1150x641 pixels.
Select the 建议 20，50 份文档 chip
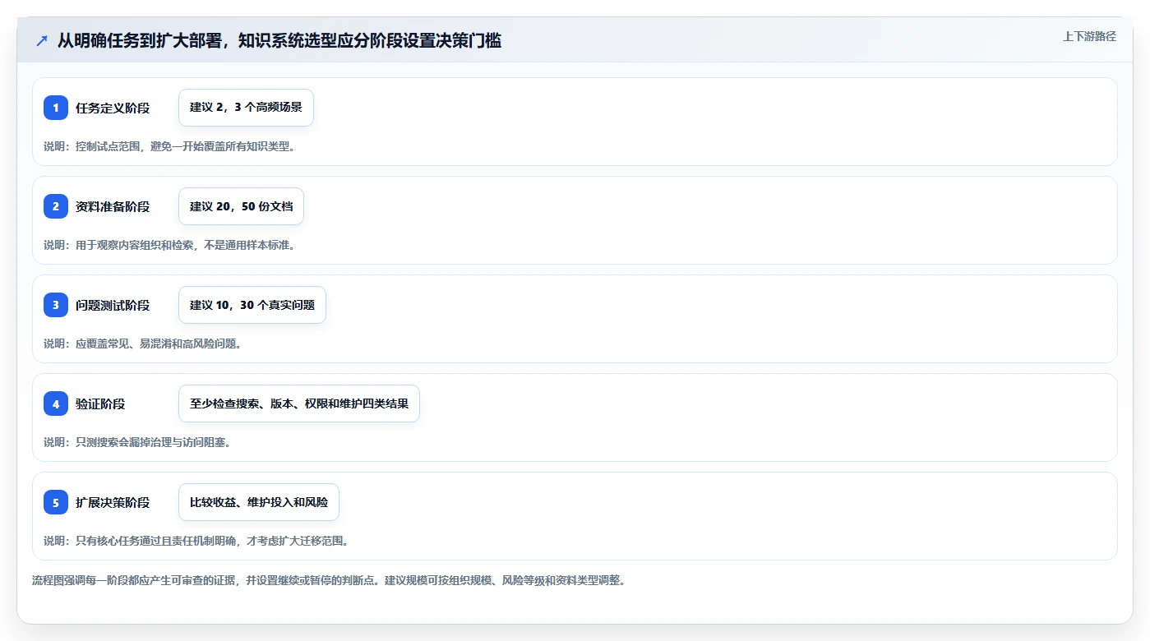241,206
